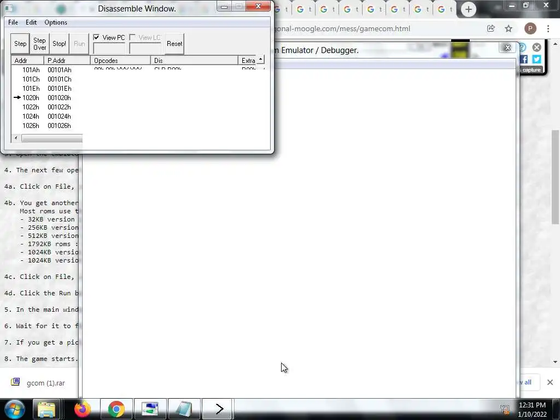
Task: Close the downloads bar
Action: click(x=550, y=382)
